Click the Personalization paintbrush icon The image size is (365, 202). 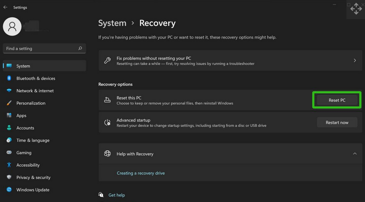tap(9, 103)
